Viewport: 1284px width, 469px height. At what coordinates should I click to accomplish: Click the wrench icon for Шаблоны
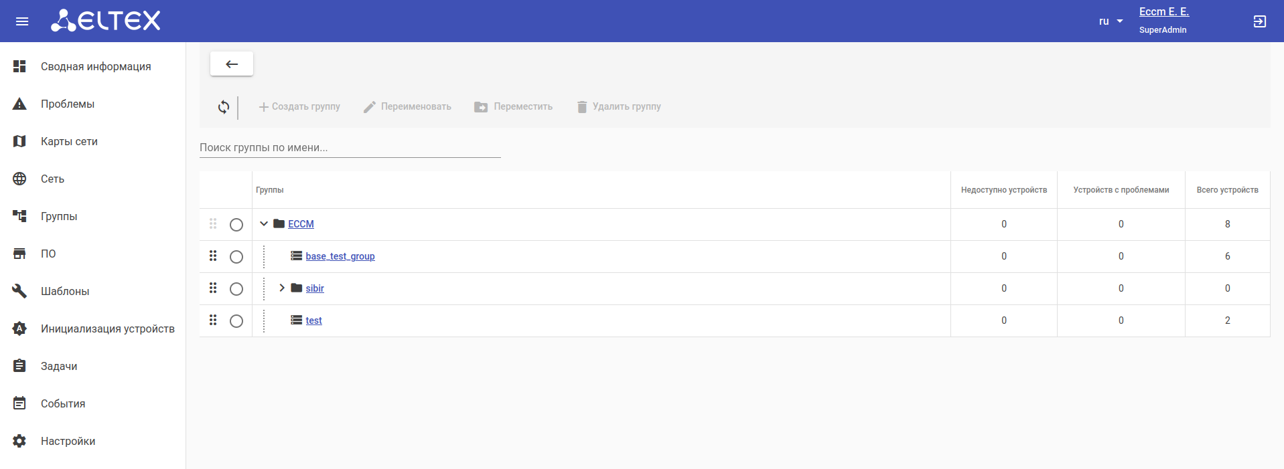pos(19,291)
